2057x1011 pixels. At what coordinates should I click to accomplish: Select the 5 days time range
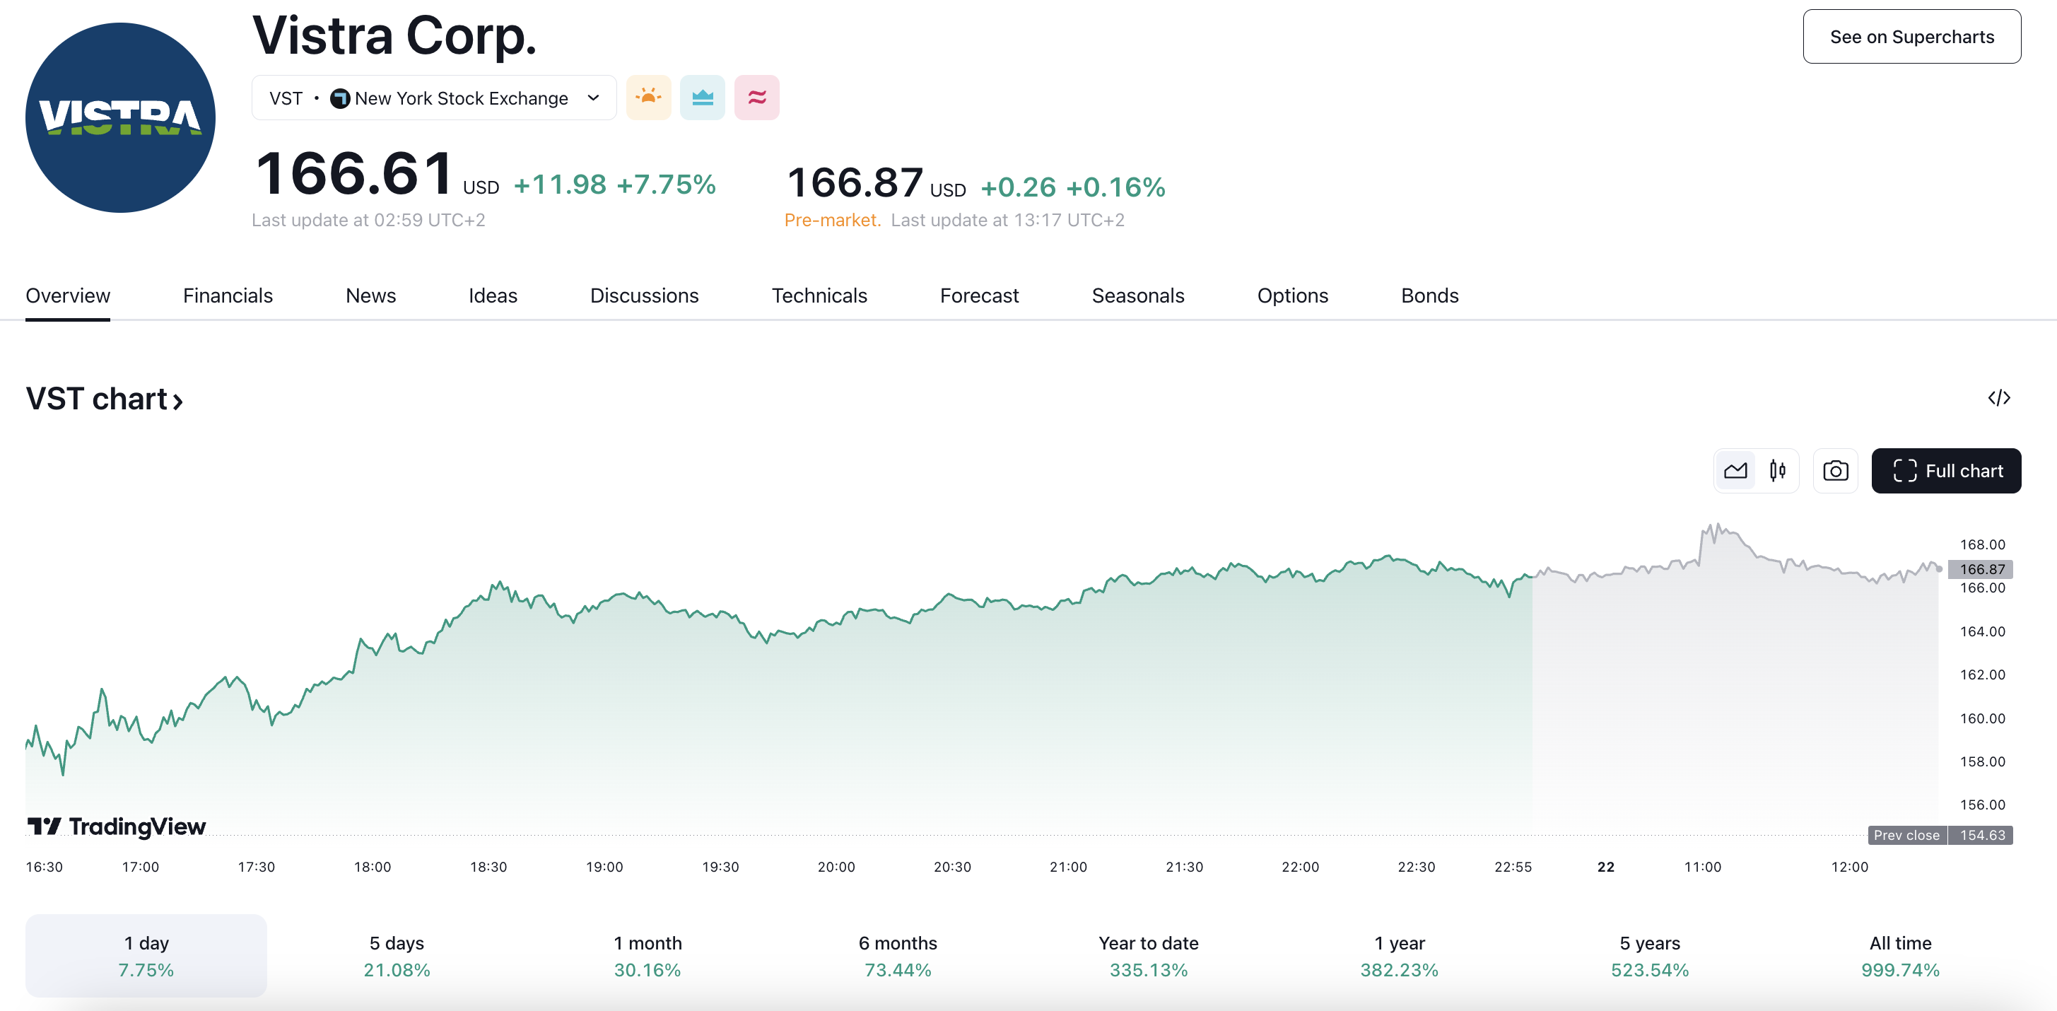(396, 955)
